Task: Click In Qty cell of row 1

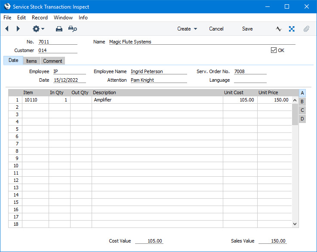Action: click(x=59, y=100)
